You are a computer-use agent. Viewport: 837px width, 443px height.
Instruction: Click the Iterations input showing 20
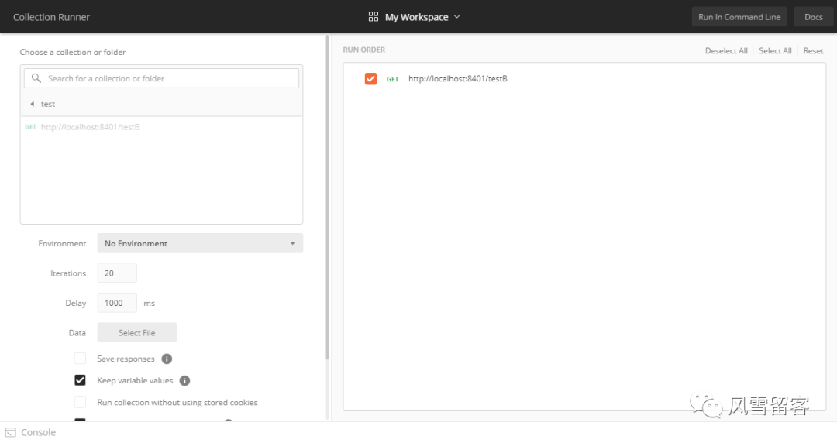point(117,273)
